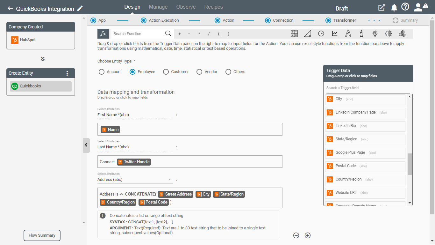435x245 pixels.
Task: Open the statistical chart functions icon
Action: coord(335,33)
